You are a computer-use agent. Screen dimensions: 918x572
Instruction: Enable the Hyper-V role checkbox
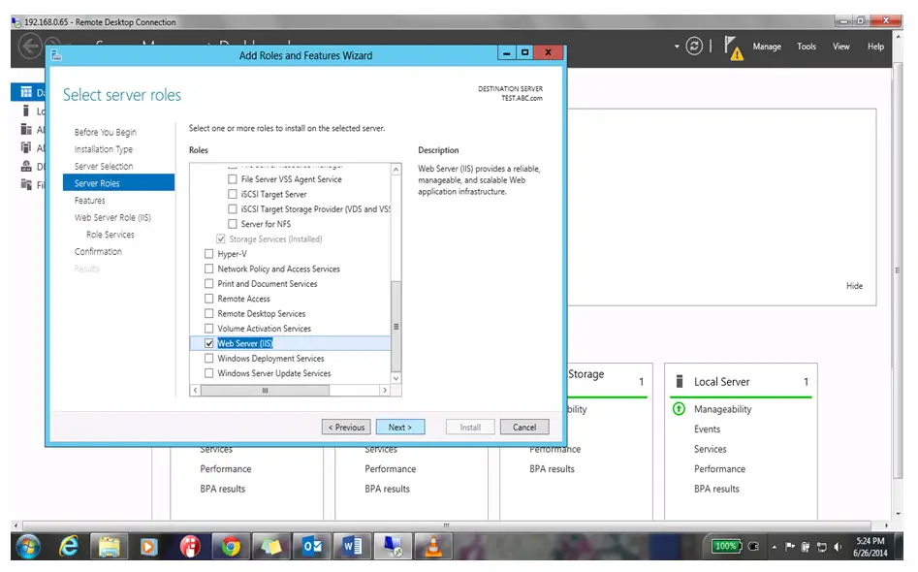pos(208,254)
